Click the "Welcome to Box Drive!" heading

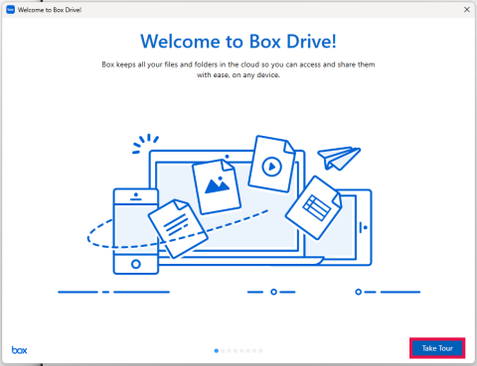pyautogui.click(x=238, y=42)
